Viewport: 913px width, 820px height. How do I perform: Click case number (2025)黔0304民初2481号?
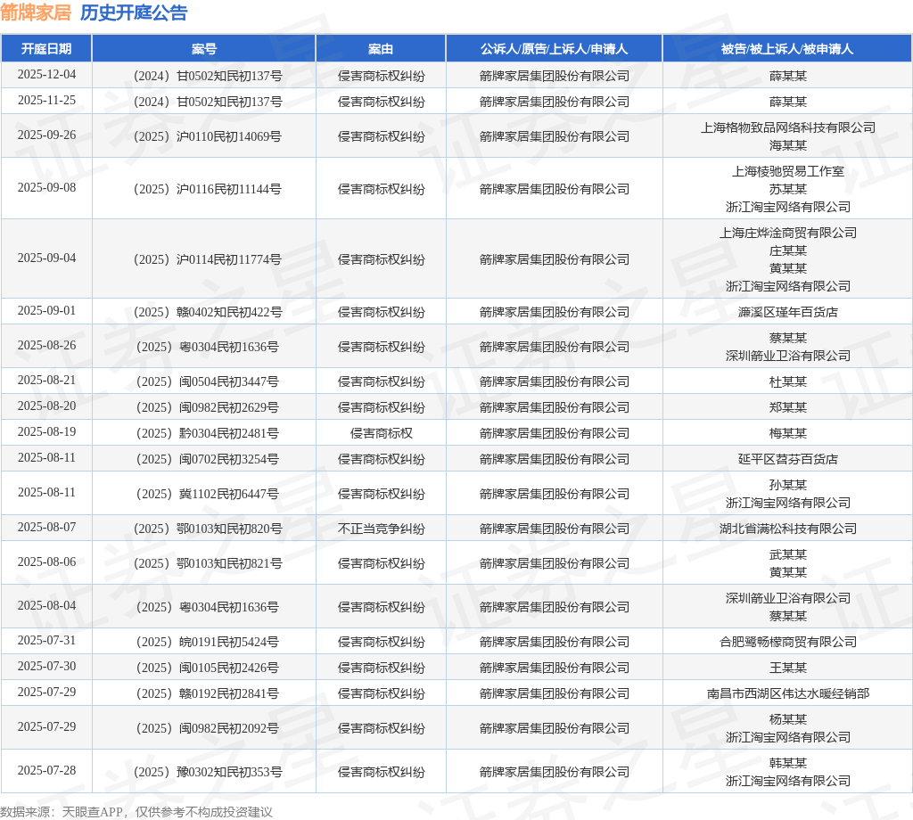[208, 433]
